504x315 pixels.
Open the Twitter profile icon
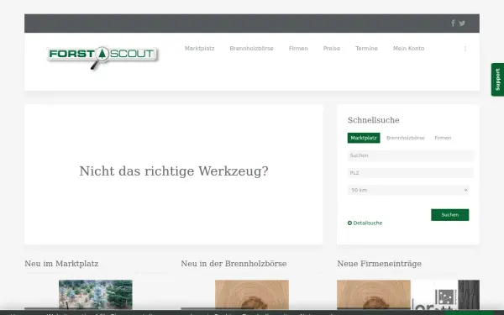point(462,24)
